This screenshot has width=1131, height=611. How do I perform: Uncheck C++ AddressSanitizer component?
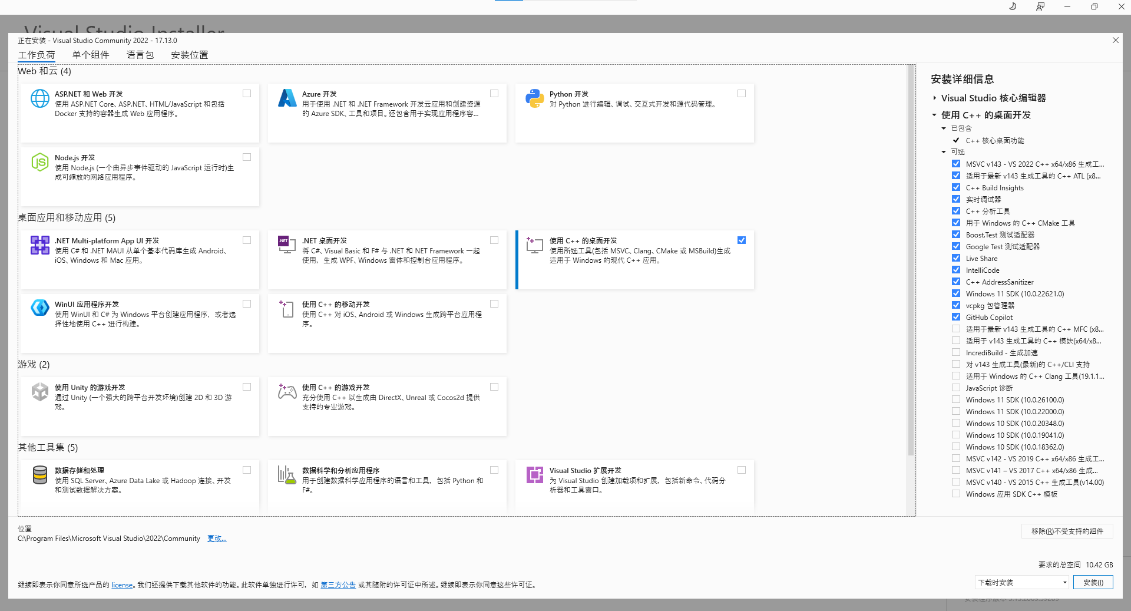(x=956, y=282)
